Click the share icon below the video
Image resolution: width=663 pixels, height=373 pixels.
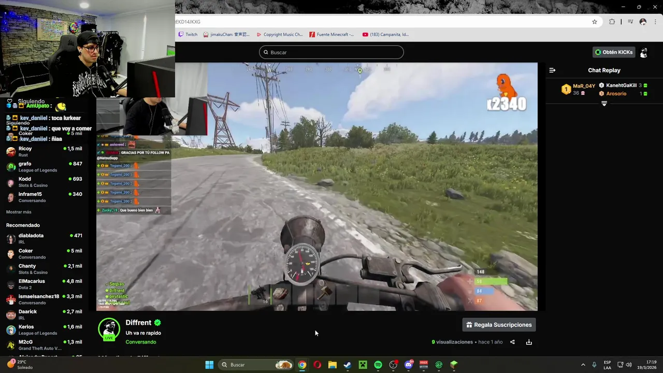(512, 342)
